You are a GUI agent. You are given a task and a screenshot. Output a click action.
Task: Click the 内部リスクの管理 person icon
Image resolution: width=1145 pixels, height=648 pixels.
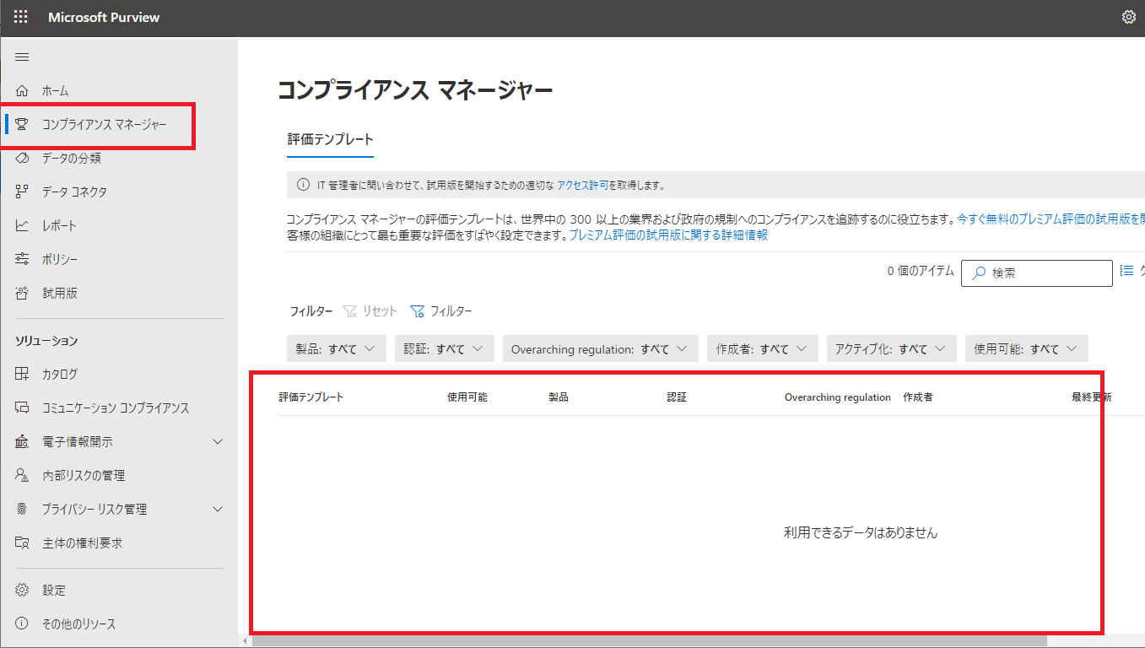[x=23, y=475]
